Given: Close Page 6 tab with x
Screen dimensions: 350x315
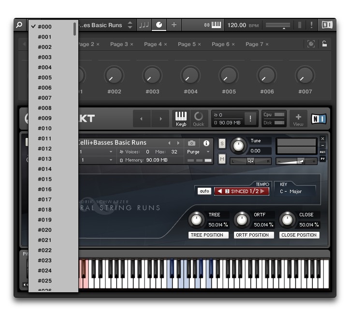Looking at the screenshot, I should click(233, 45).
